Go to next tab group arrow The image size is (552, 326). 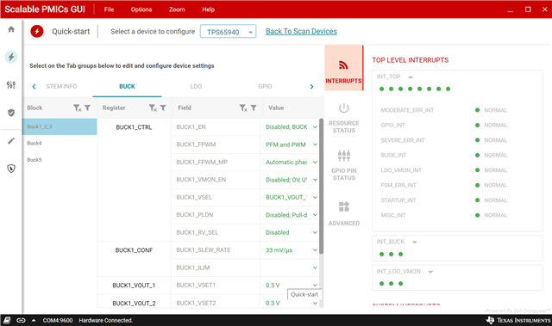pos(311,86)
